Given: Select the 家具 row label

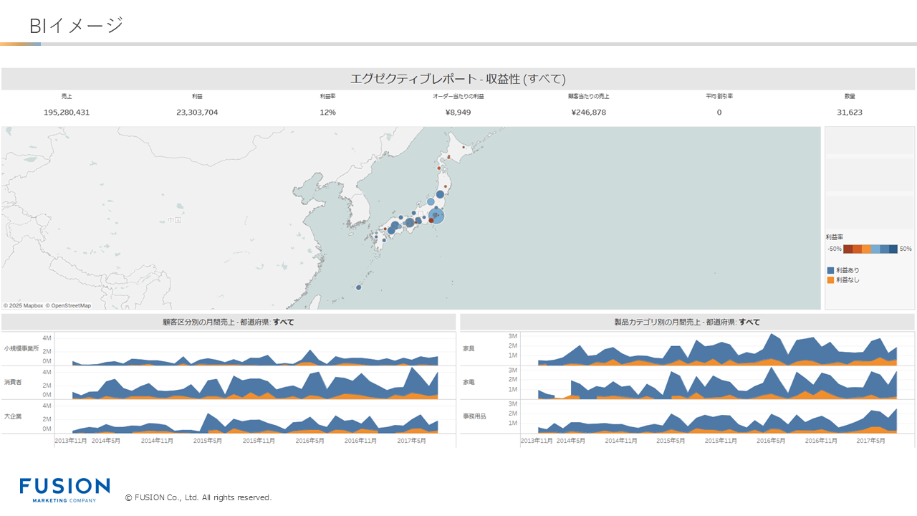Looking at the screenshot, I should coord(470,349).
